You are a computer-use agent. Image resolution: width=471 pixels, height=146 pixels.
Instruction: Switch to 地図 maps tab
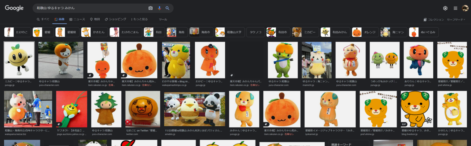coord(95,19)
